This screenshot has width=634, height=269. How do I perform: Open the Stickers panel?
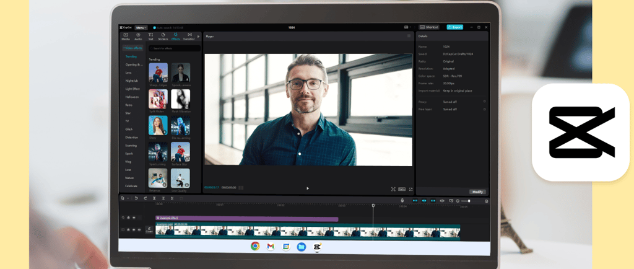point(163,37)
